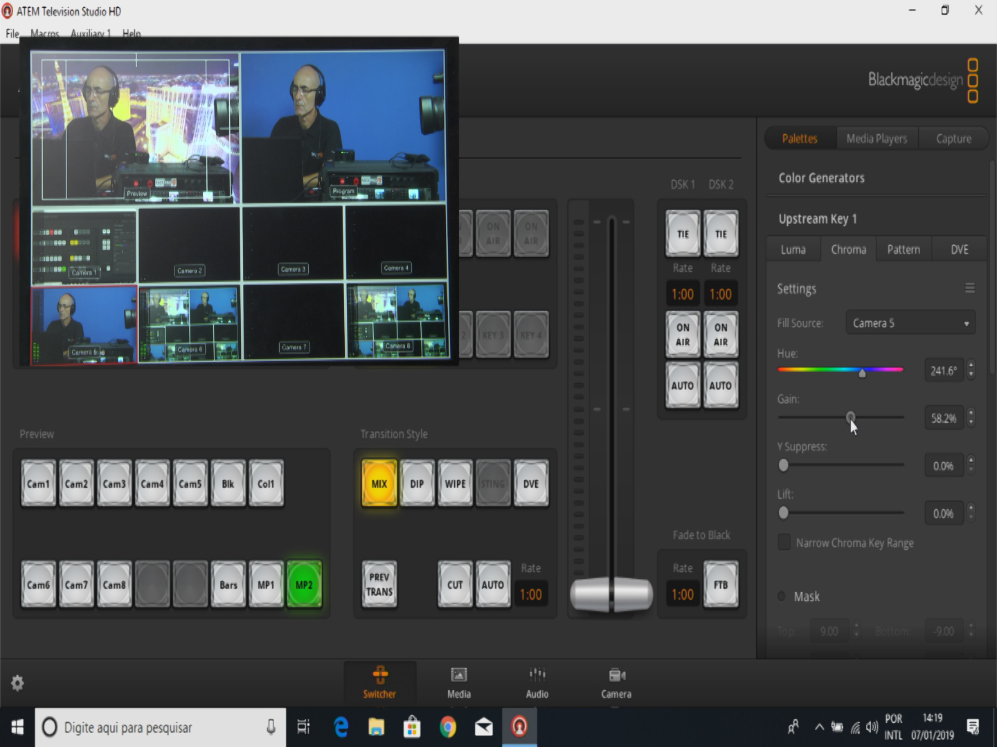The width and height of the screenshot is (997, 747).
Task: Toggle DSK 2 ON AIR button
Action: click(x=721, y=334)
